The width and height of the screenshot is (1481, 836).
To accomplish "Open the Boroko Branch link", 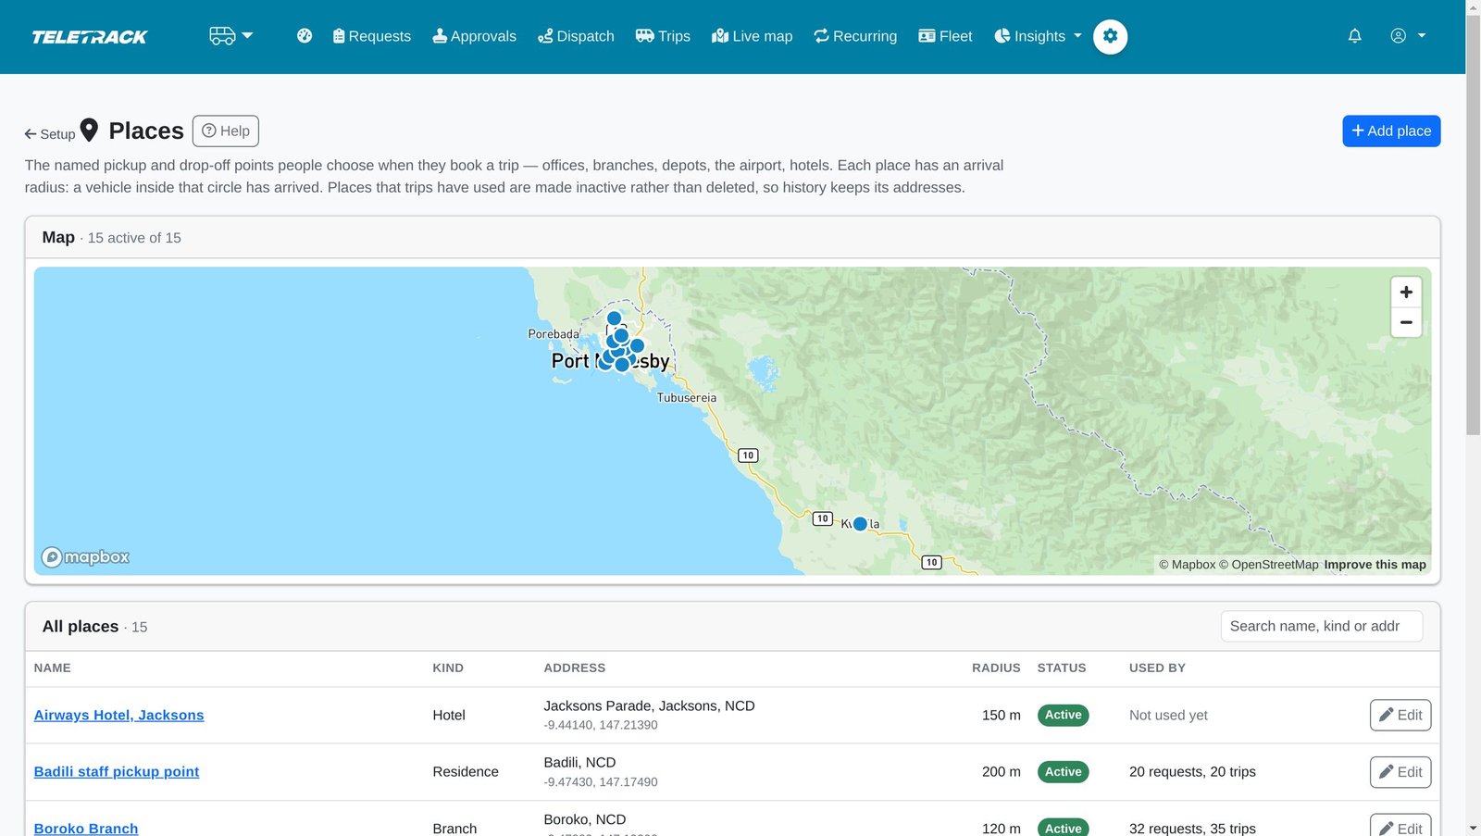I will pyautogui.click(x=86, y=828).
